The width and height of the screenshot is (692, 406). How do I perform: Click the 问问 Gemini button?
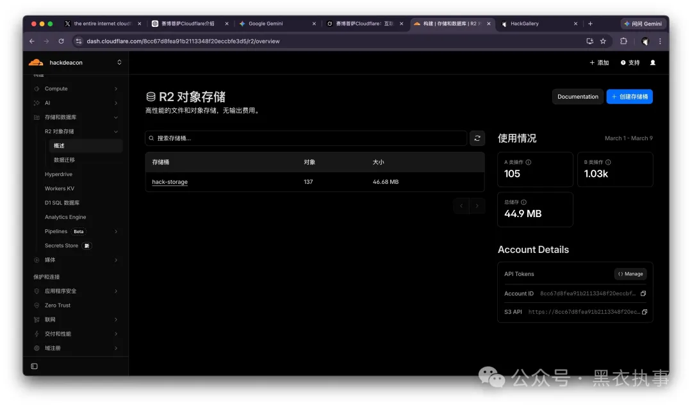pyautogui.click(x=643, y=24)
